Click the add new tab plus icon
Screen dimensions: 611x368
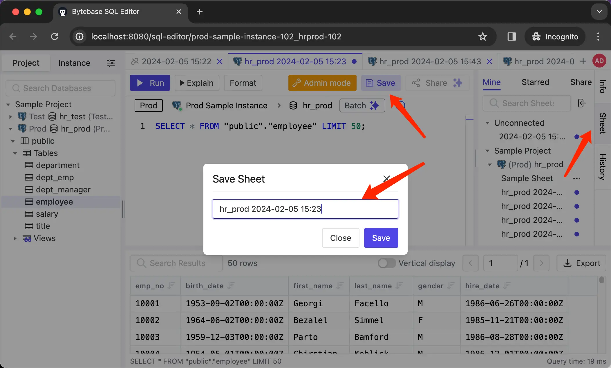pos(583,61)
